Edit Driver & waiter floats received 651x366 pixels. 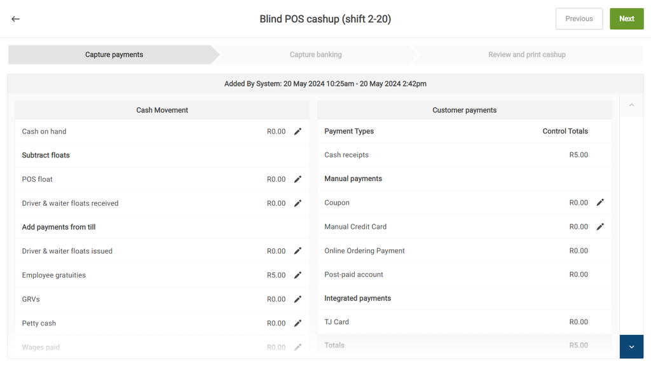pos(298,203)
